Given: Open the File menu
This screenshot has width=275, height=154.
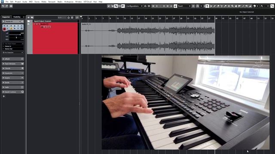Looking at the screenshot, I should point(7,2).
